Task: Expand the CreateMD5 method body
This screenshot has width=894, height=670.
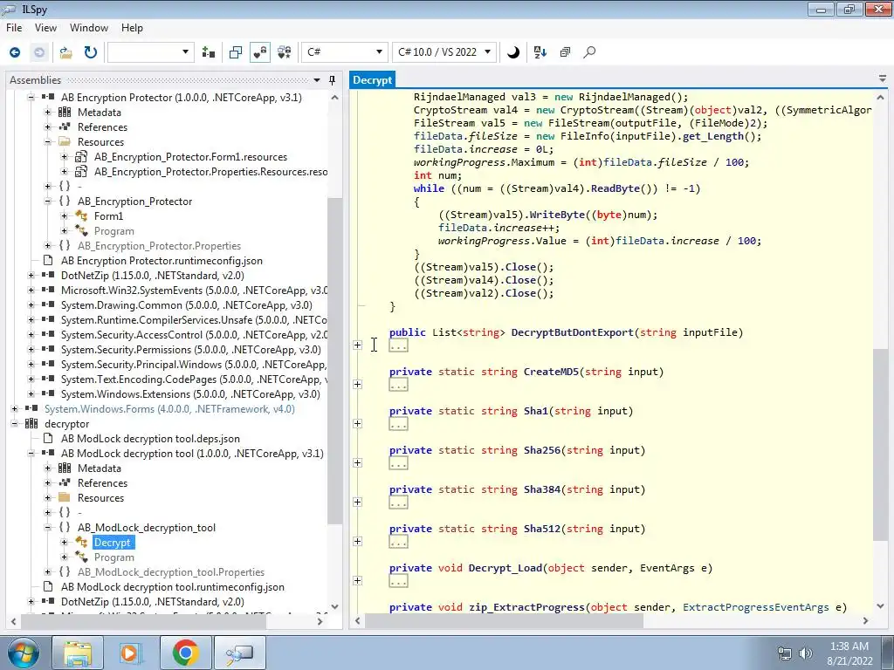Action: (x=357, y=385)
